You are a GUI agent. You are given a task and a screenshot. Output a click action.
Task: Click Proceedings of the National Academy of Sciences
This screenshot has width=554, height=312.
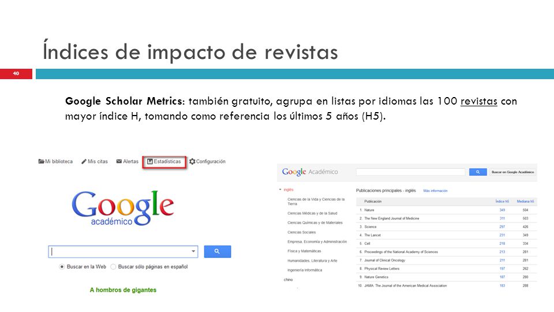pyautogui.click(x=401, y=252)
